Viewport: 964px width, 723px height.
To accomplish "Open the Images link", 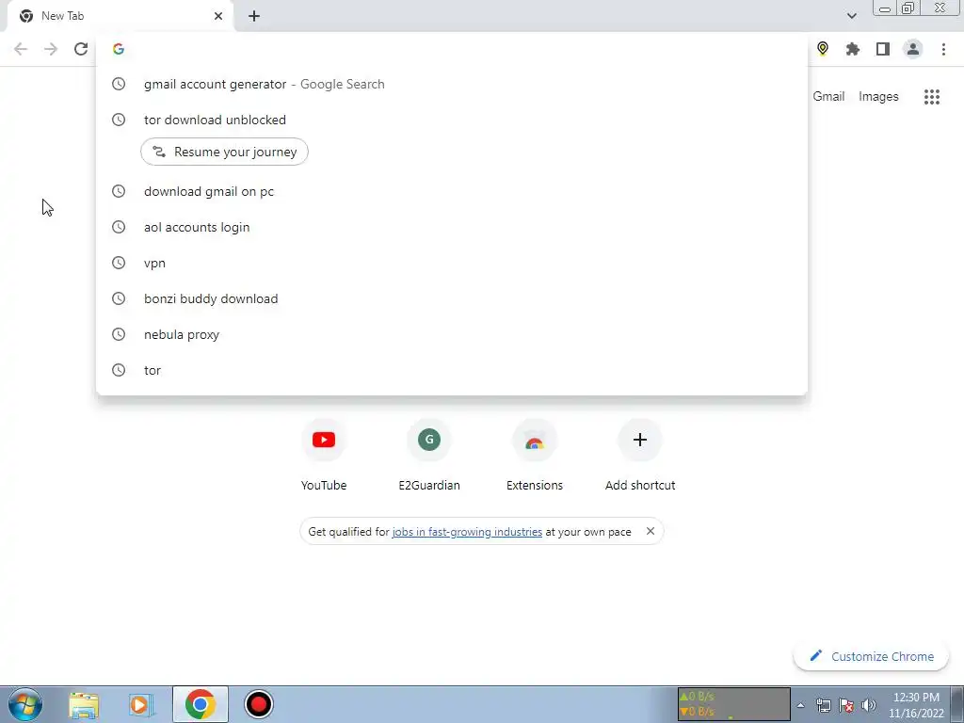I will pyautogui.click(x=878, y=97).
